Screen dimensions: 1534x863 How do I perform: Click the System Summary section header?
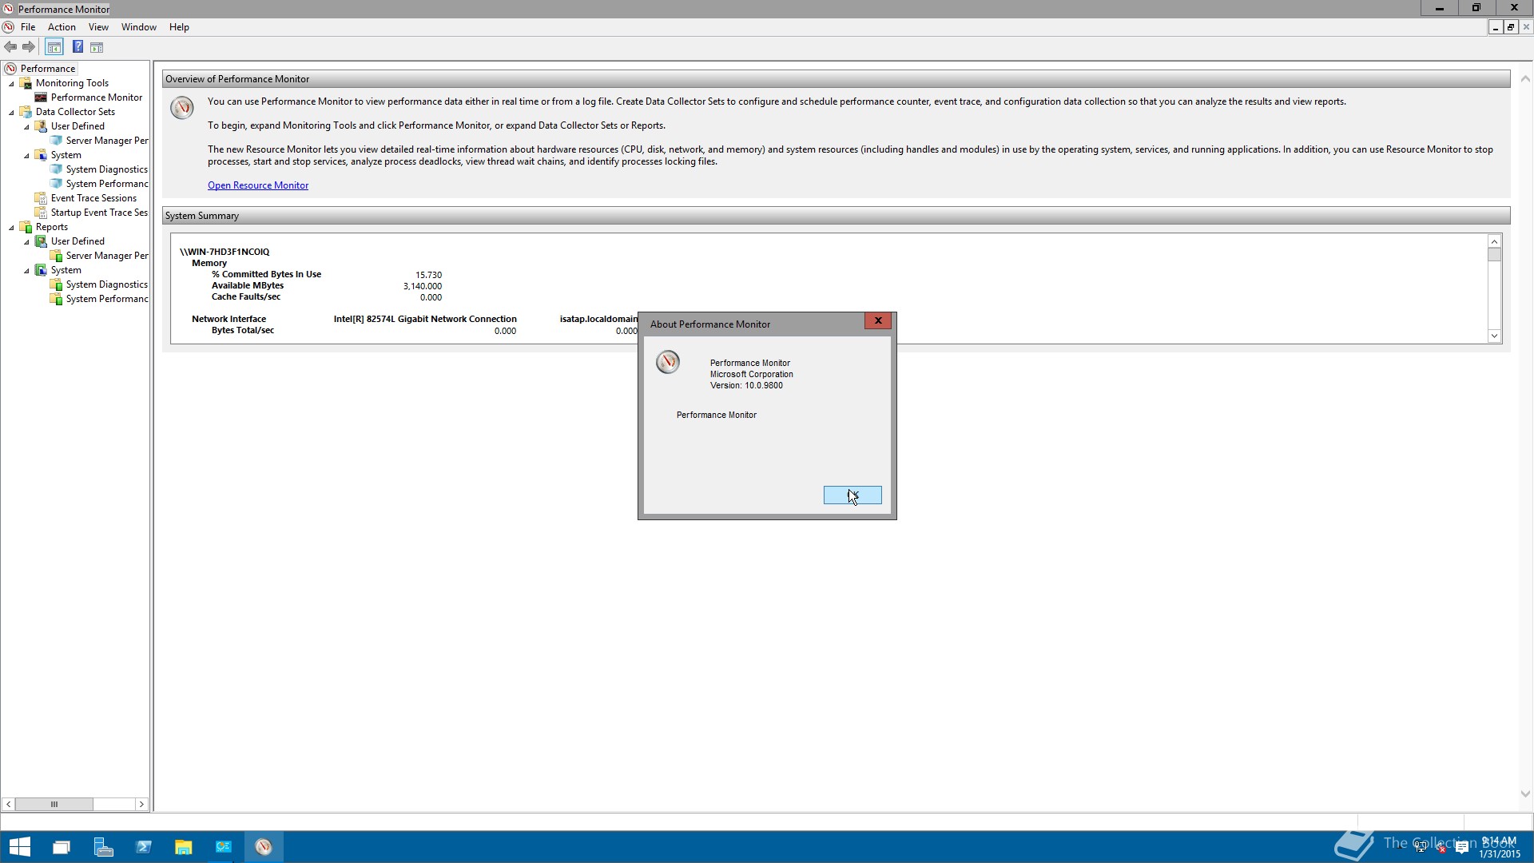[836, 216]
